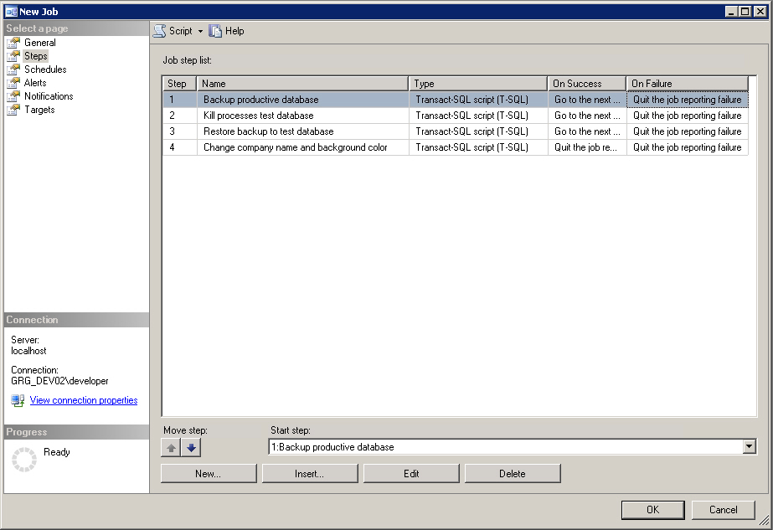Click On Success cell of Change company row
This screenshot has height=530, width=773.
[x=587, y=147]
